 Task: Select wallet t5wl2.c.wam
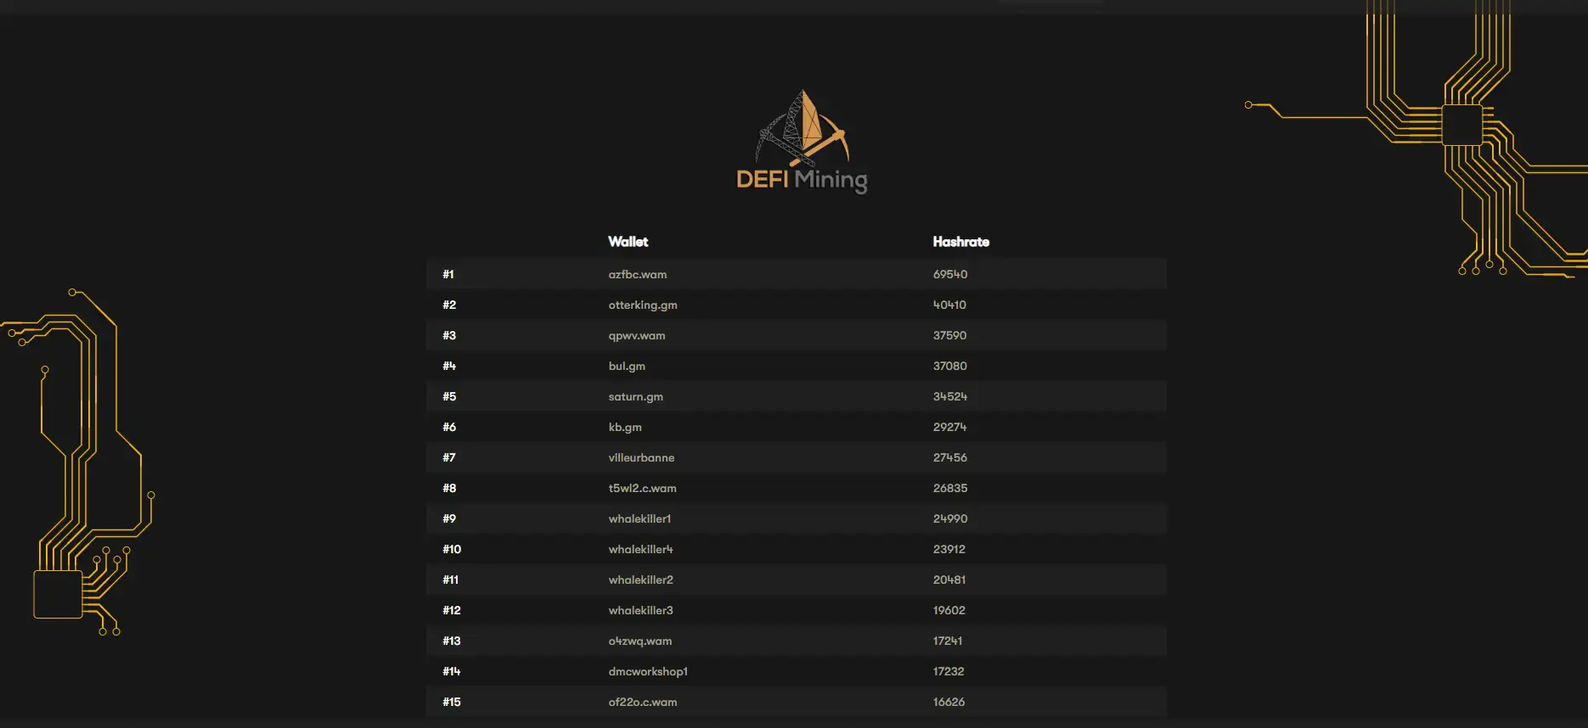coord(642,488)
